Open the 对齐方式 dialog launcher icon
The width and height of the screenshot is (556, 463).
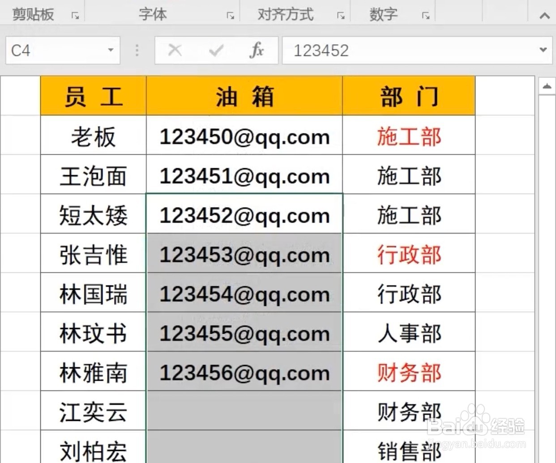(x=342, y=14)
